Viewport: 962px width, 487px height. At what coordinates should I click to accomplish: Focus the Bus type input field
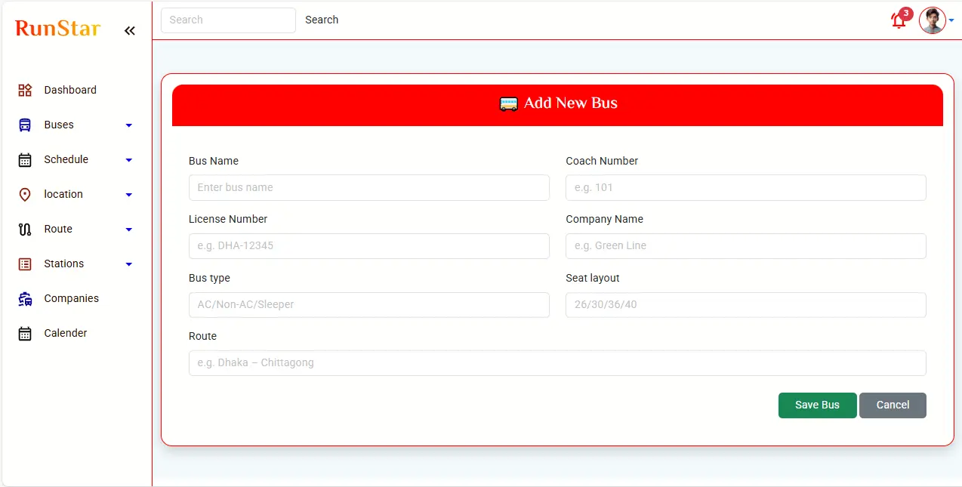(369, 304)
